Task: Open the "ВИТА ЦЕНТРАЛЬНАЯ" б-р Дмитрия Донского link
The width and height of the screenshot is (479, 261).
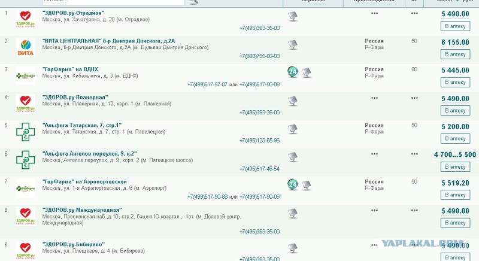Action: (109, 41)
